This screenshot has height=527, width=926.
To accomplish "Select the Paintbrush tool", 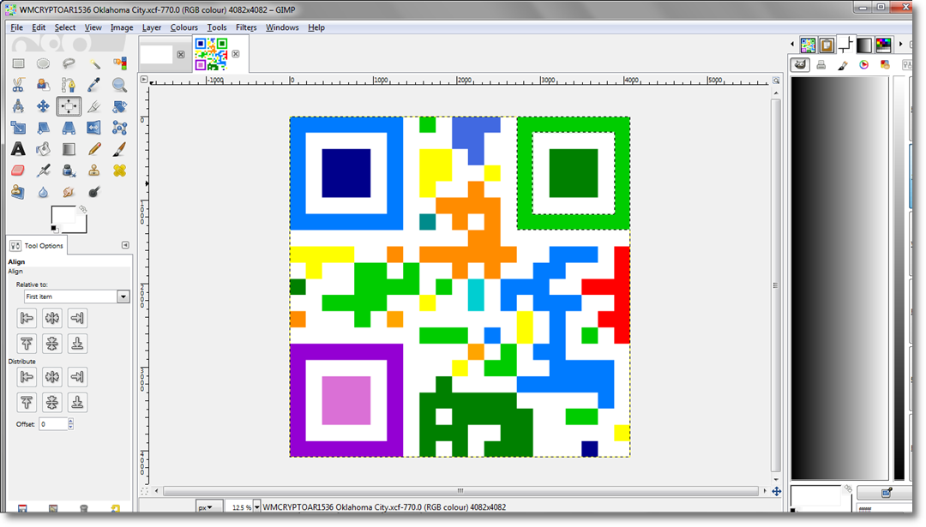I will point(119,149).
